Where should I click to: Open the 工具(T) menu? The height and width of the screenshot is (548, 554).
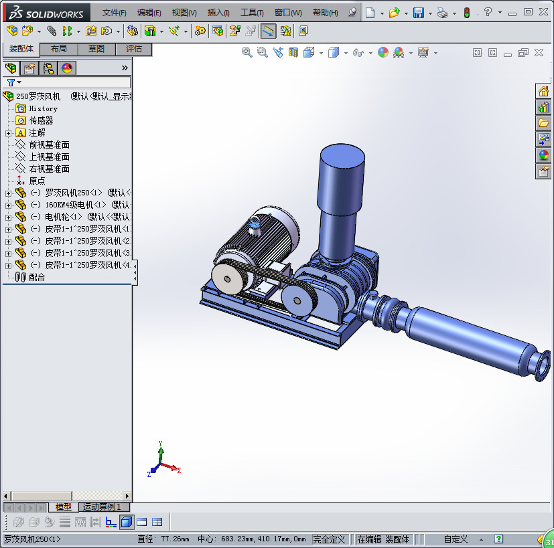point(252,13)
